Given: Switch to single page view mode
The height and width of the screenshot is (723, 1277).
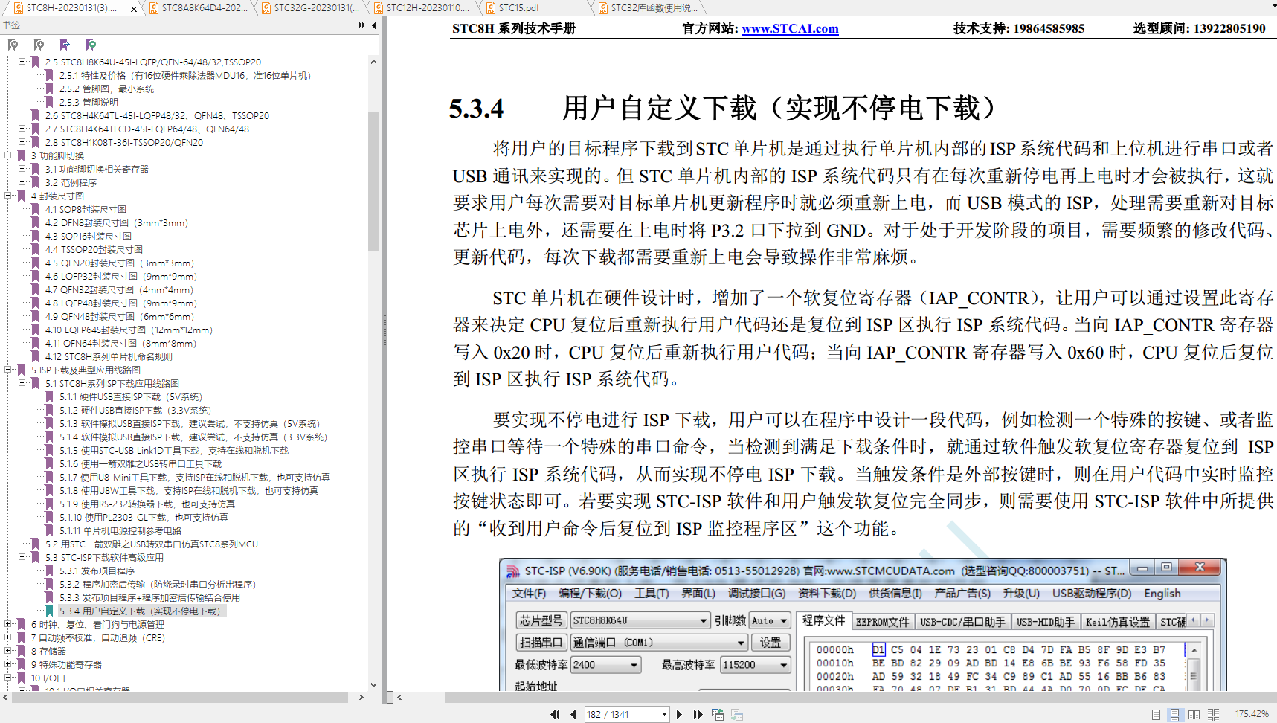Looking at the screenshot, I should tap(1156, 714).
